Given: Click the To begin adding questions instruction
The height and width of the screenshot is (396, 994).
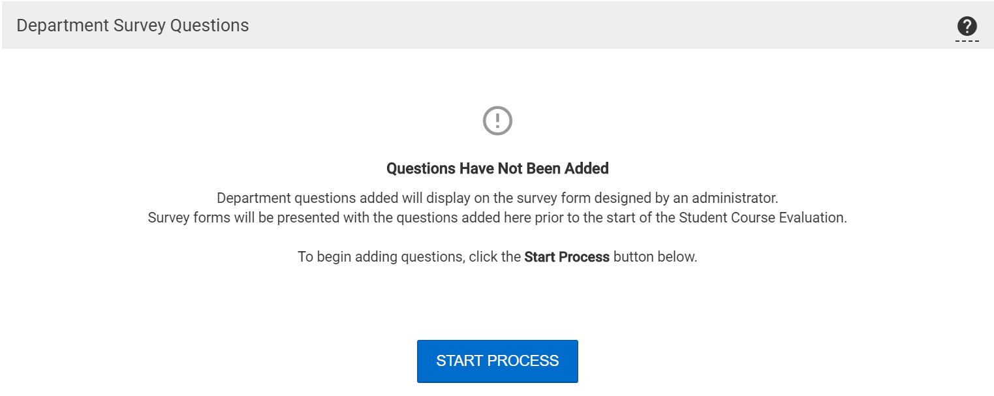Looking at the screenshot, I should (x=497, y=257).
